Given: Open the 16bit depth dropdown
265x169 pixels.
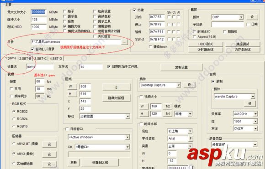Looking at the screenshot, I should pos(255,121).
